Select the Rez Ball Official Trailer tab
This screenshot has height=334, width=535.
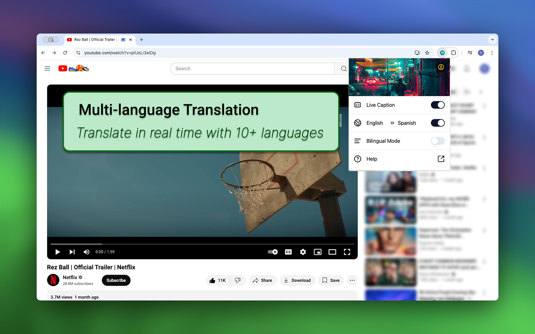[99, 40]
